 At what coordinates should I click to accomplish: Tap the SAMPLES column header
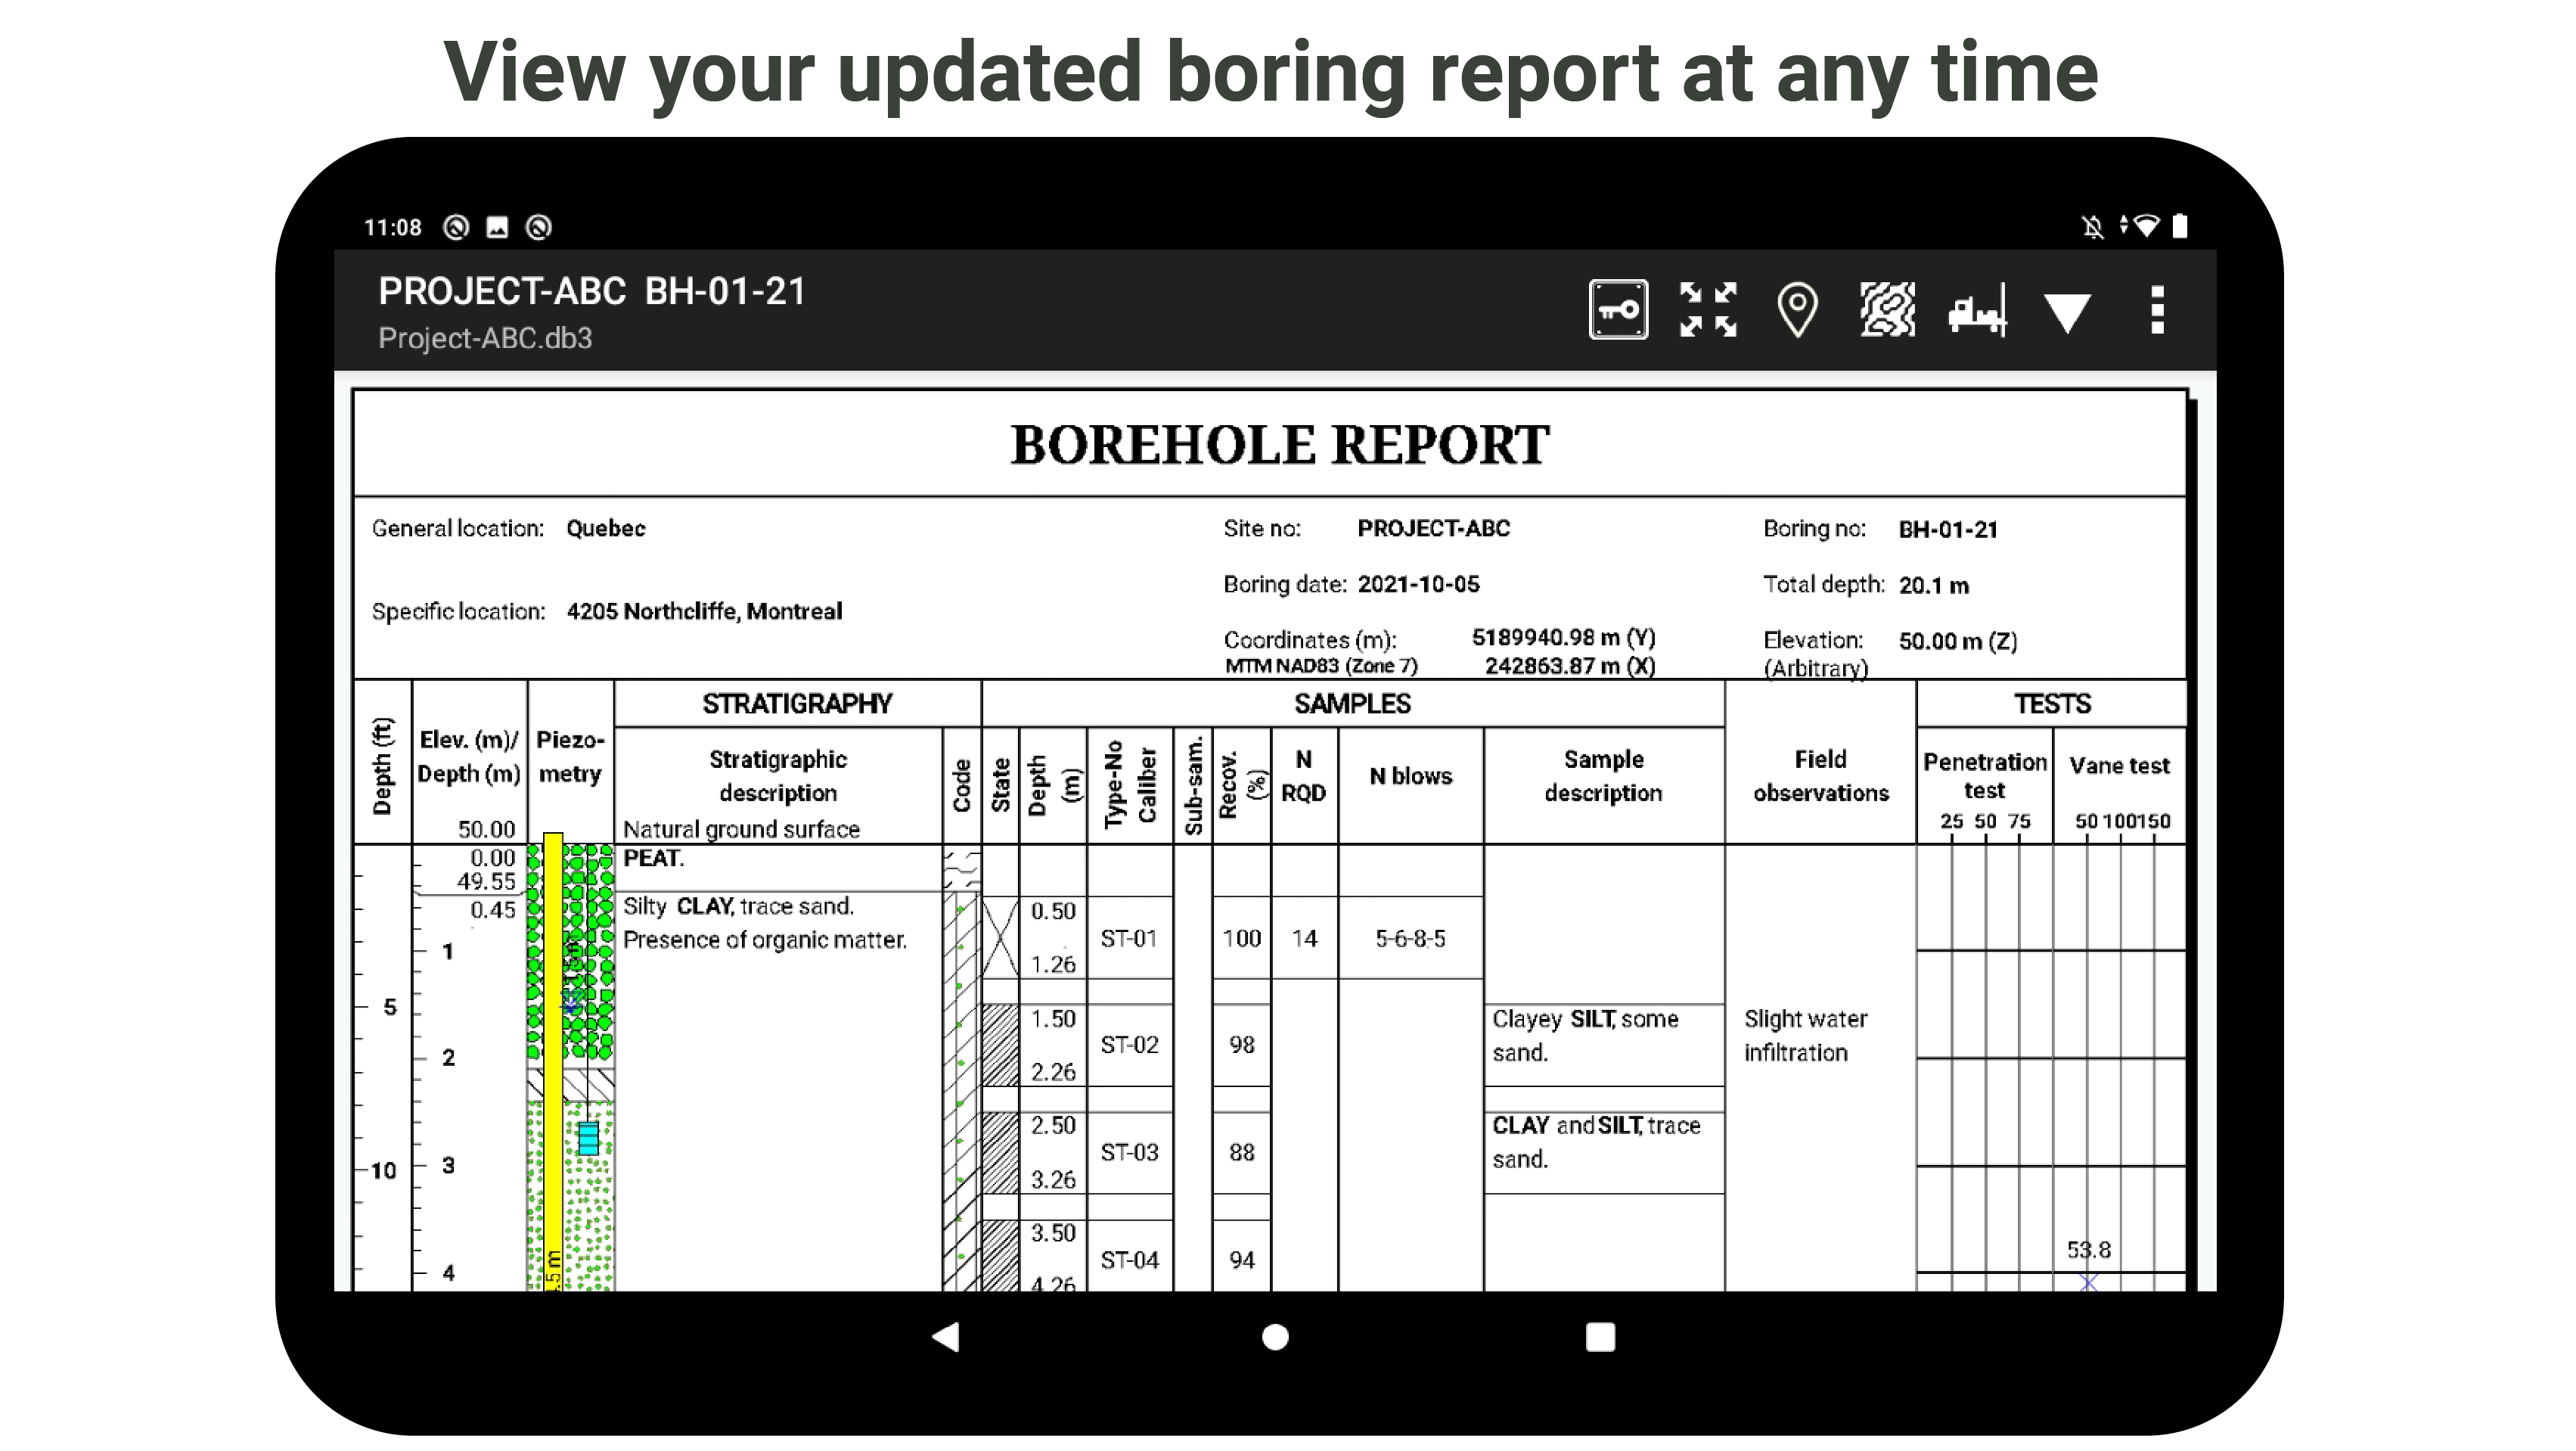point(1352,704)
